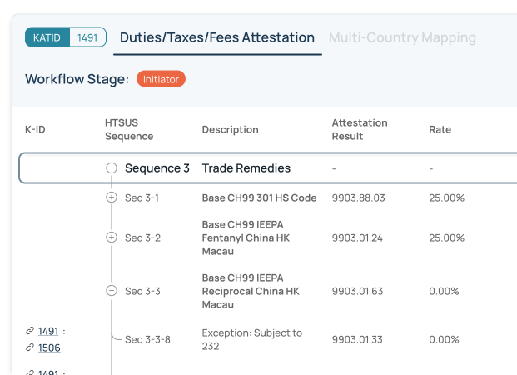Image resolution: width=517 pixels, height=375 pixels.
Task: Click the Workflow Stage label
Action: (x=77, y=79)
